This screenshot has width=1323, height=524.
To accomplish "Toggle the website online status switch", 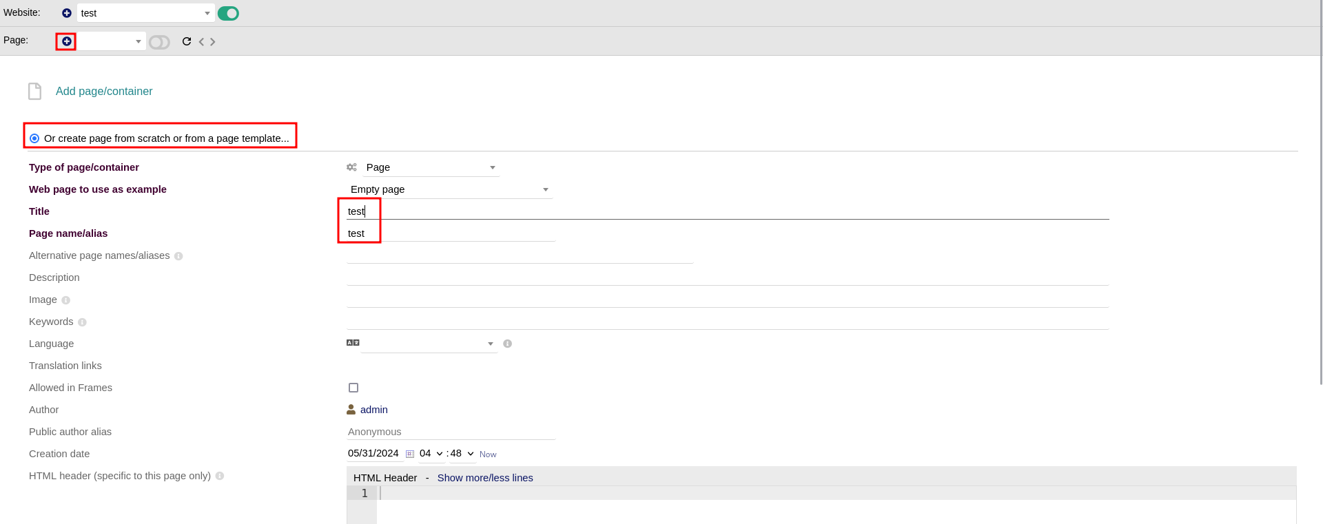I will tap(228, 13).
